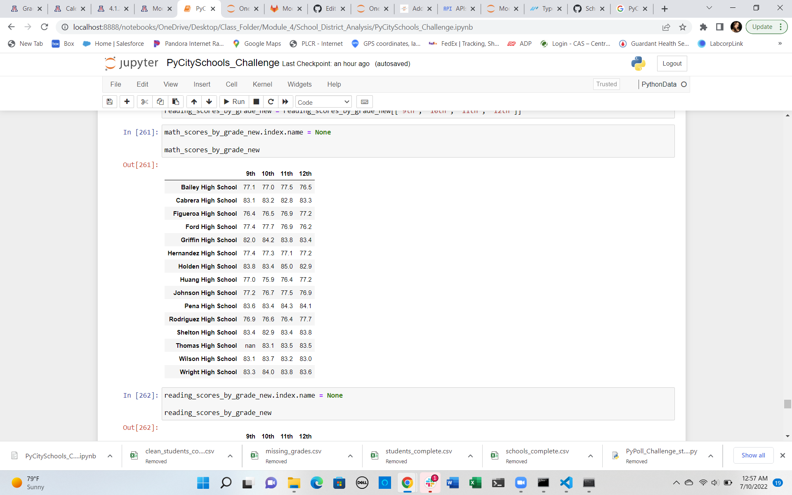Click the notebook vertical scrollbar

pos(787,404)
